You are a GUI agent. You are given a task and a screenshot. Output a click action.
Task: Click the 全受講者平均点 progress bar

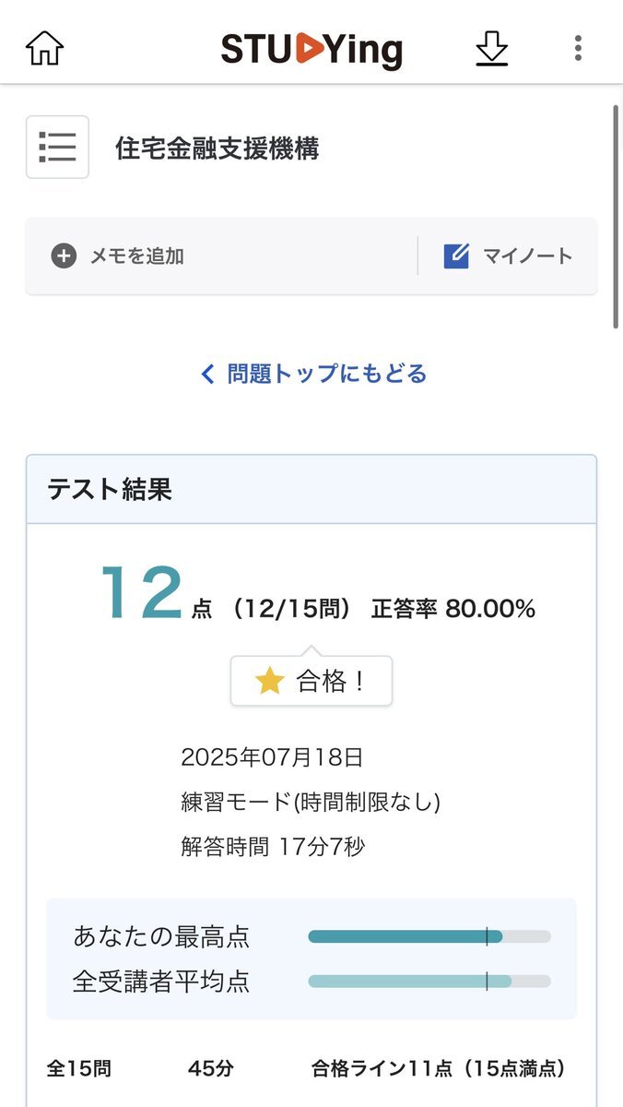pos(429,981)
